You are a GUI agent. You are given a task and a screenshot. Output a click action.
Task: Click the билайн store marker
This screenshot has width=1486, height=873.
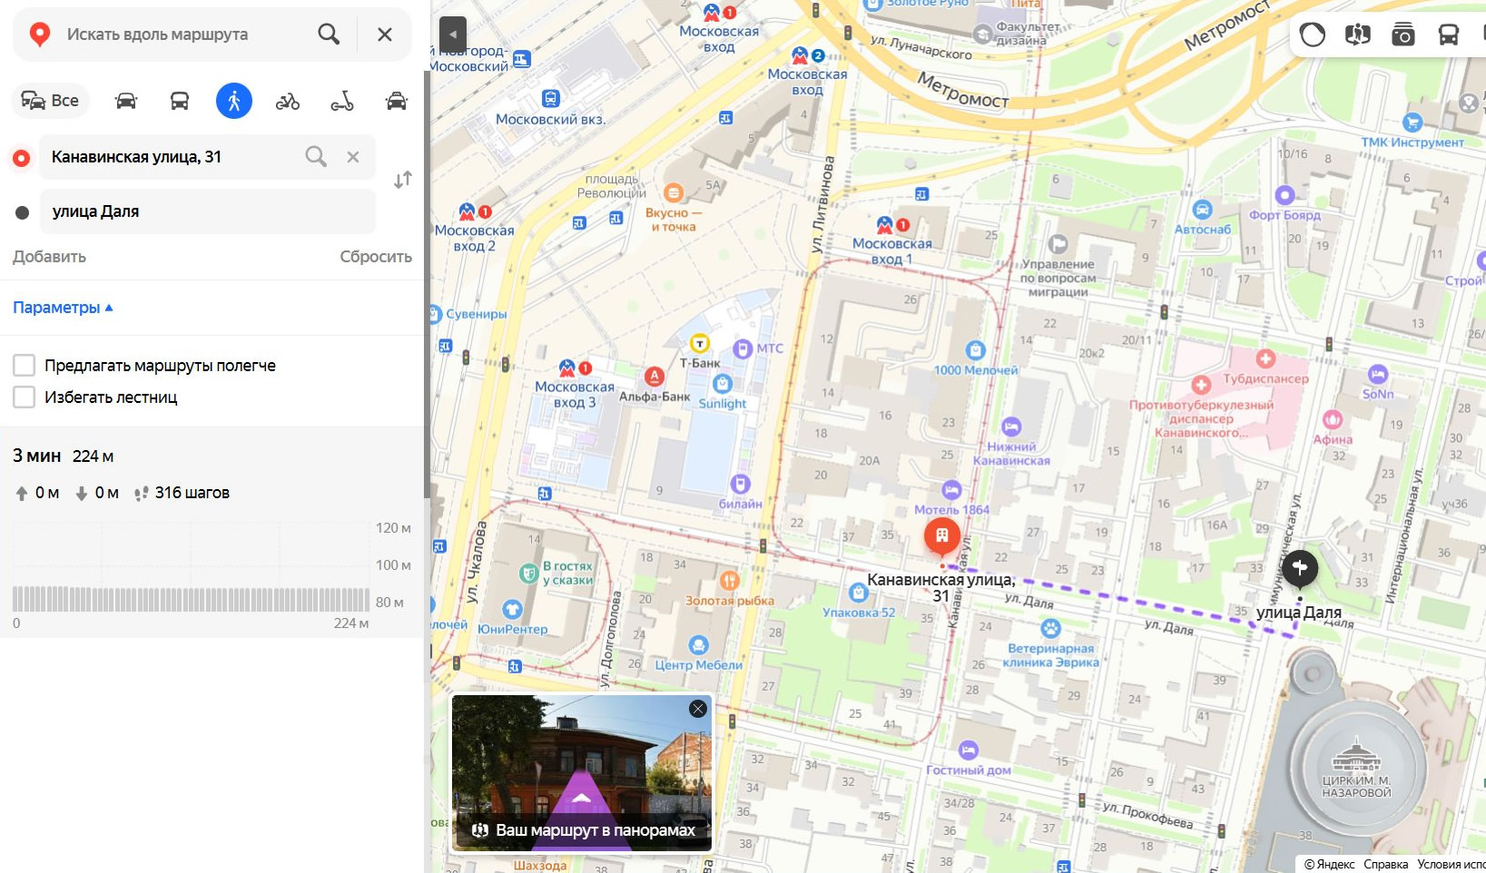tap(741, 484)
